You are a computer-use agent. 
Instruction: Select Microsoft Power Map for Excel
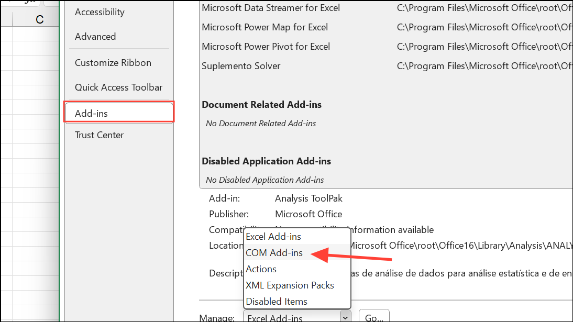pyautogui.click(x=265, y=27)
